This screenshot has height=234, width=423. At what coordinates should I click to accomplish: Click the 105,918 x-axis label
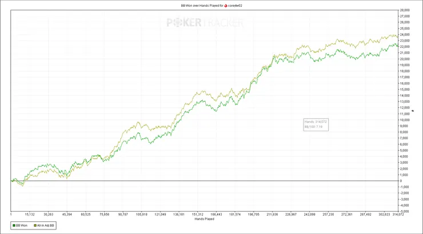141,215
